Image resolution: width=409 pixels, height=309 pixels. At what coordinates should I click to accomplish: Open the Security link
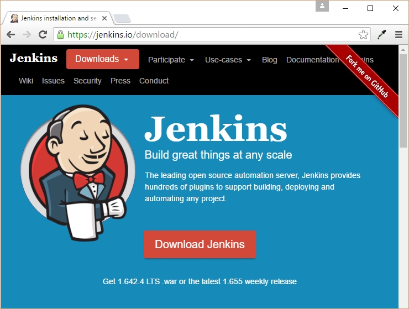click(87, 81)
